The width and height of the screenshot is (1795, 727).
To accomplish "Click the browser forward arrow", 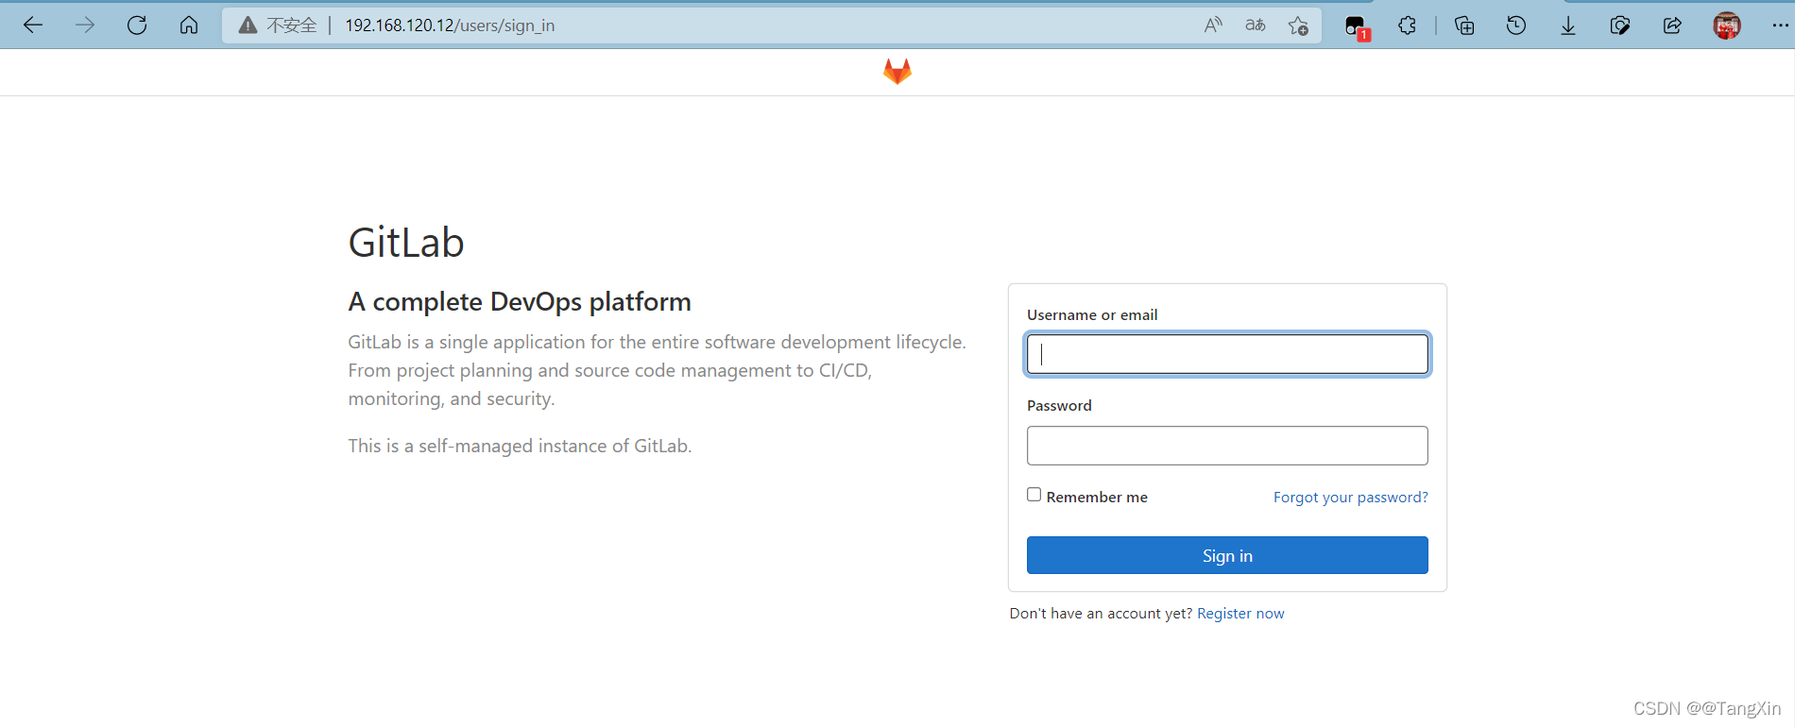I will (x=85, y=25).
